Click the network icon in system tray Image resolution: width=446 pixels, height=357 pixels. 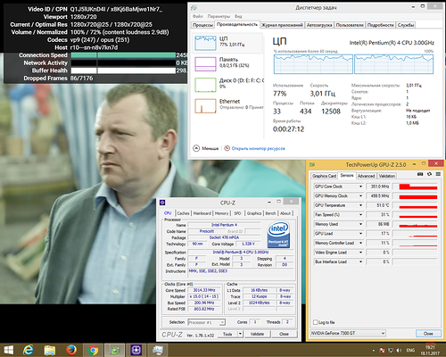391,351
